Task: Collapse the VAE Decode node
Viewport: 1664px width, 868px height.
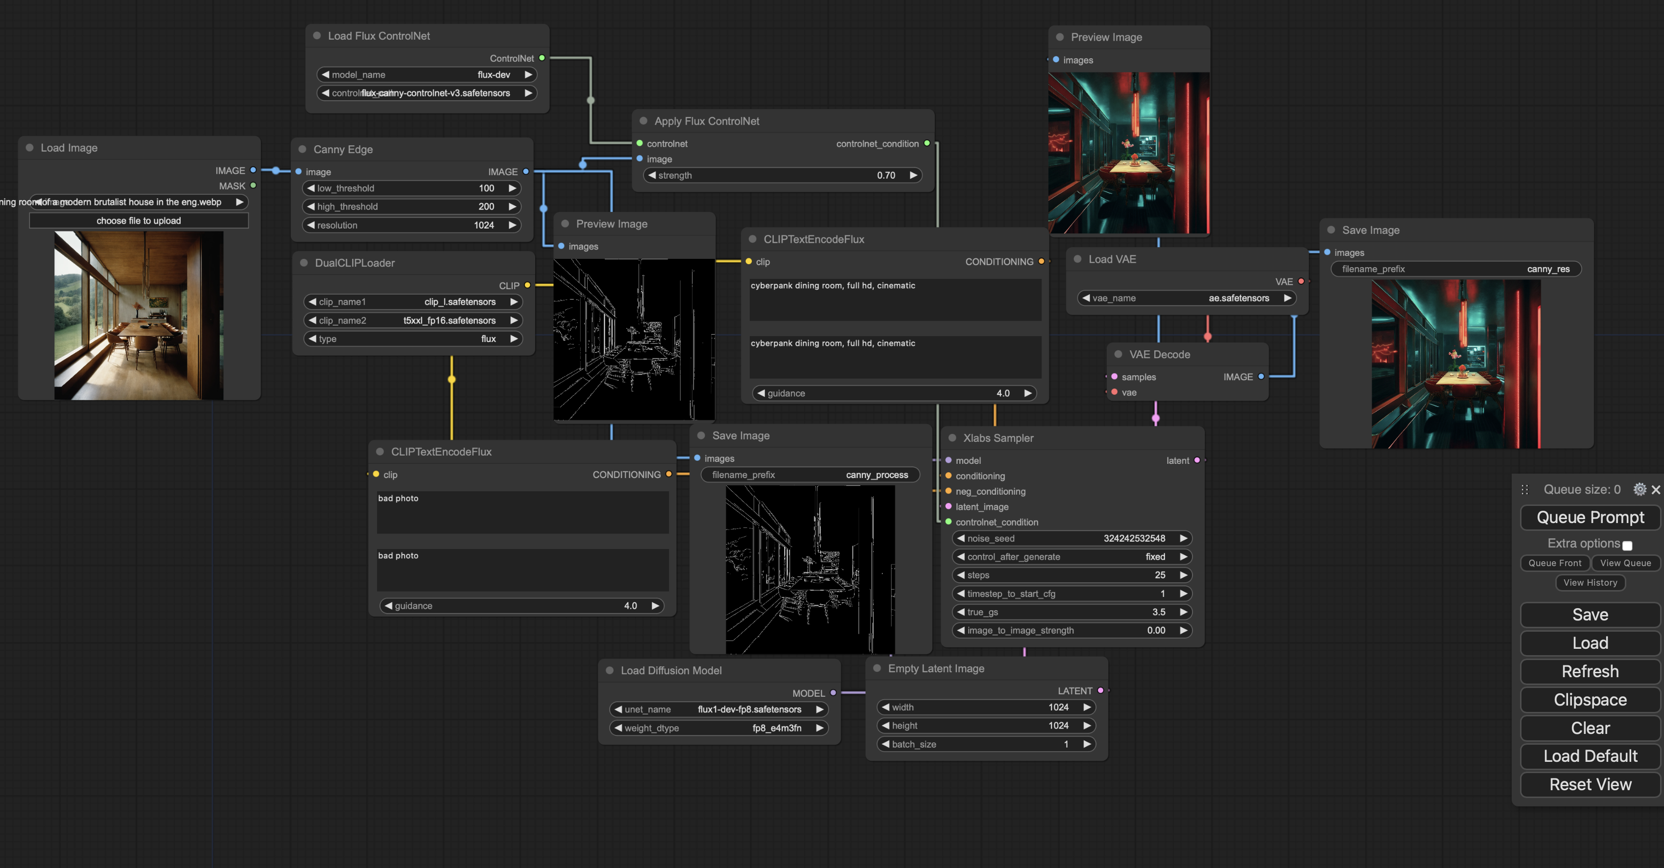Action: 1119,354
